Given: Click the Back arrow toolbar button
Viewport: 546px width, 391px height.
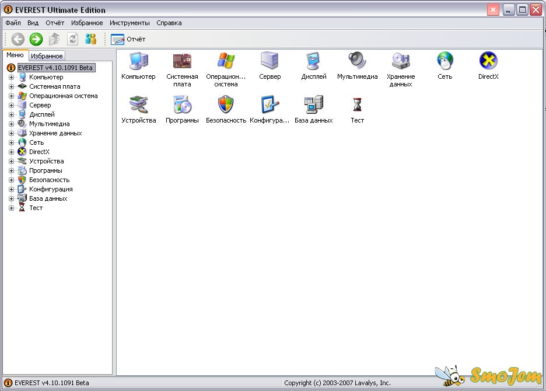Looking at the screenshot, I should 17,39.
